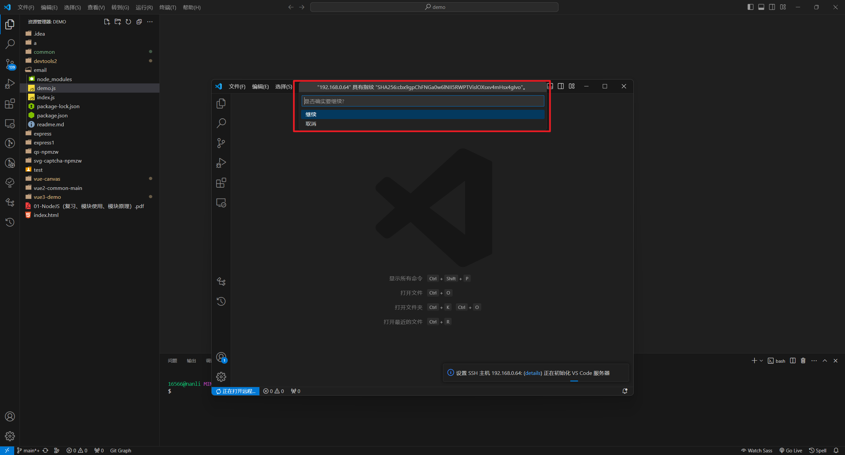Screen dimensions: 845x455
Task: Customize layout in back window title bar
Action: coord(783,7)
